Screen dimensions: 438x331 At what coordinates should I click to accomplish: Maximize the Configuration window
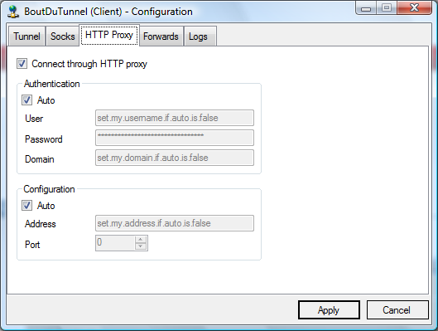(x=387, y=7)
